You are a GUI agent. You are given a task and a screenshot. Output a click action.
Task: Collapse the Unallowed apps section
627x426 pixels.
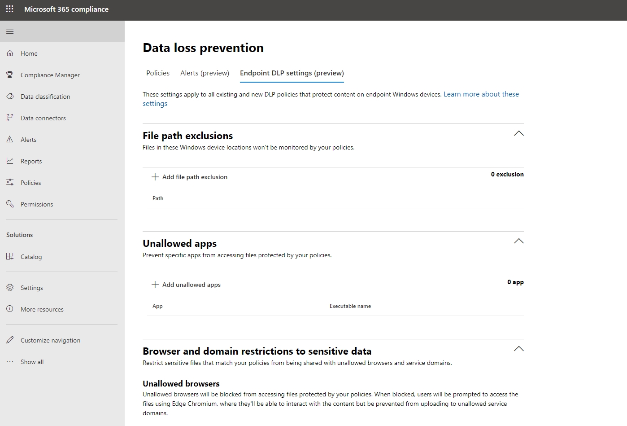518,241
